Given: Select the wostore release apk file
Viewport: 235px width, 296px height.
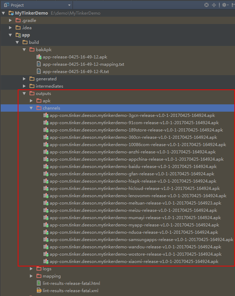Looking at the screenshot, I should coord(136,254).
